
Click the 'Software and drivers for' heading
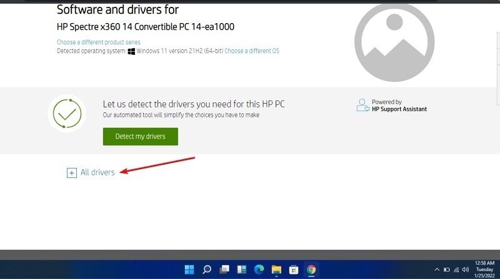117,9
